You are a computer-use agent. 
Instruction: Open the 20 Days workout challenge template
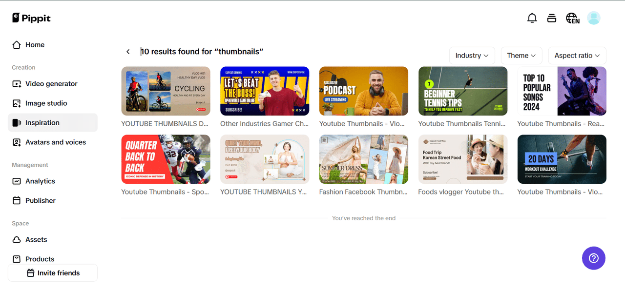pyautogui.click(x=562, y=159)
